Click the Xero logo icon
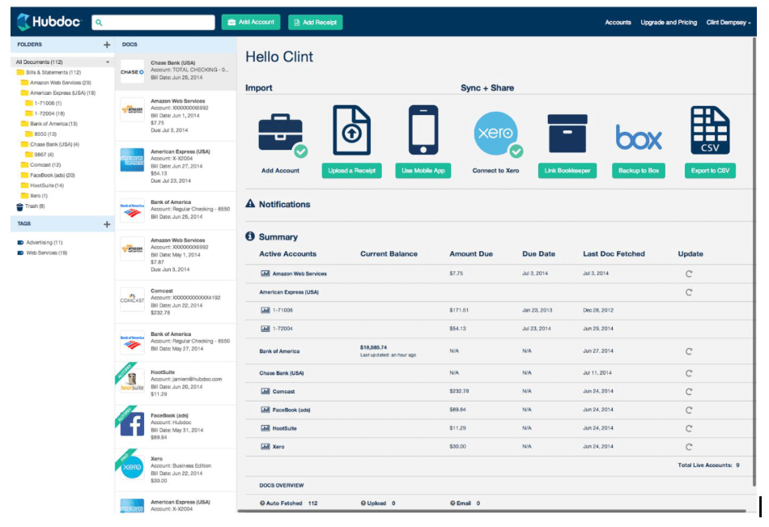The width and height of the screenshot is (769, 527). (497, 134)
